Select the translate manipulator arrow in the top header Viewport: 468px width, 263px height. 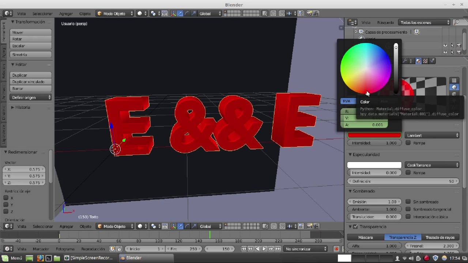(180, 14)
